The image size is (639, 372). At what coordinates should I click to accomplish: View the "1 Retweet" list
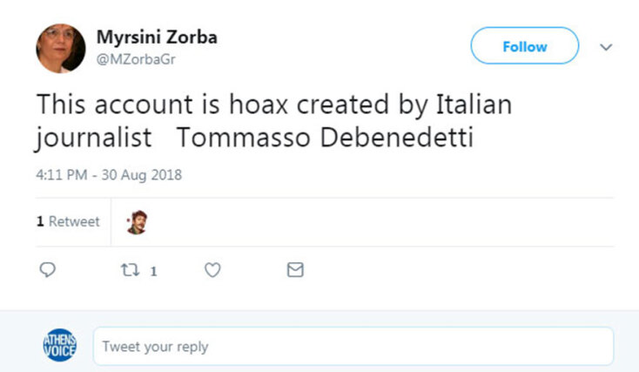[x=68, y=222]
